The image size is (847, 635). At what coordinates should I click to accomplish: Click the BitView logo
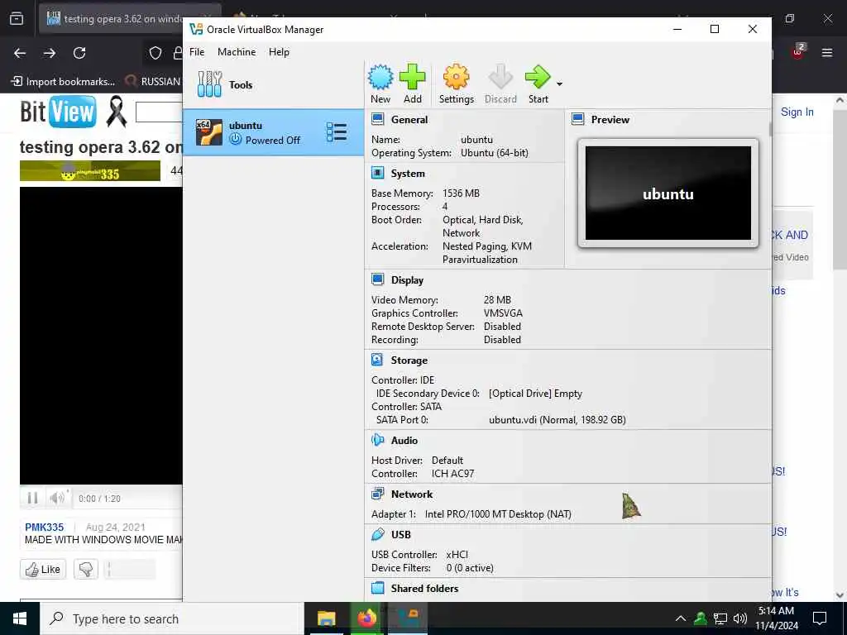(59, 112)
